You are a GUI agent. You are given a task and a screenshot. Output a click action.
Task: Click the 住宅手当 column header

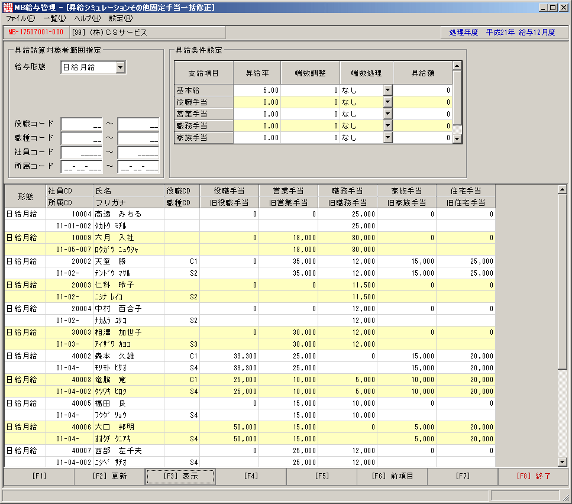(x=466, y=190)
